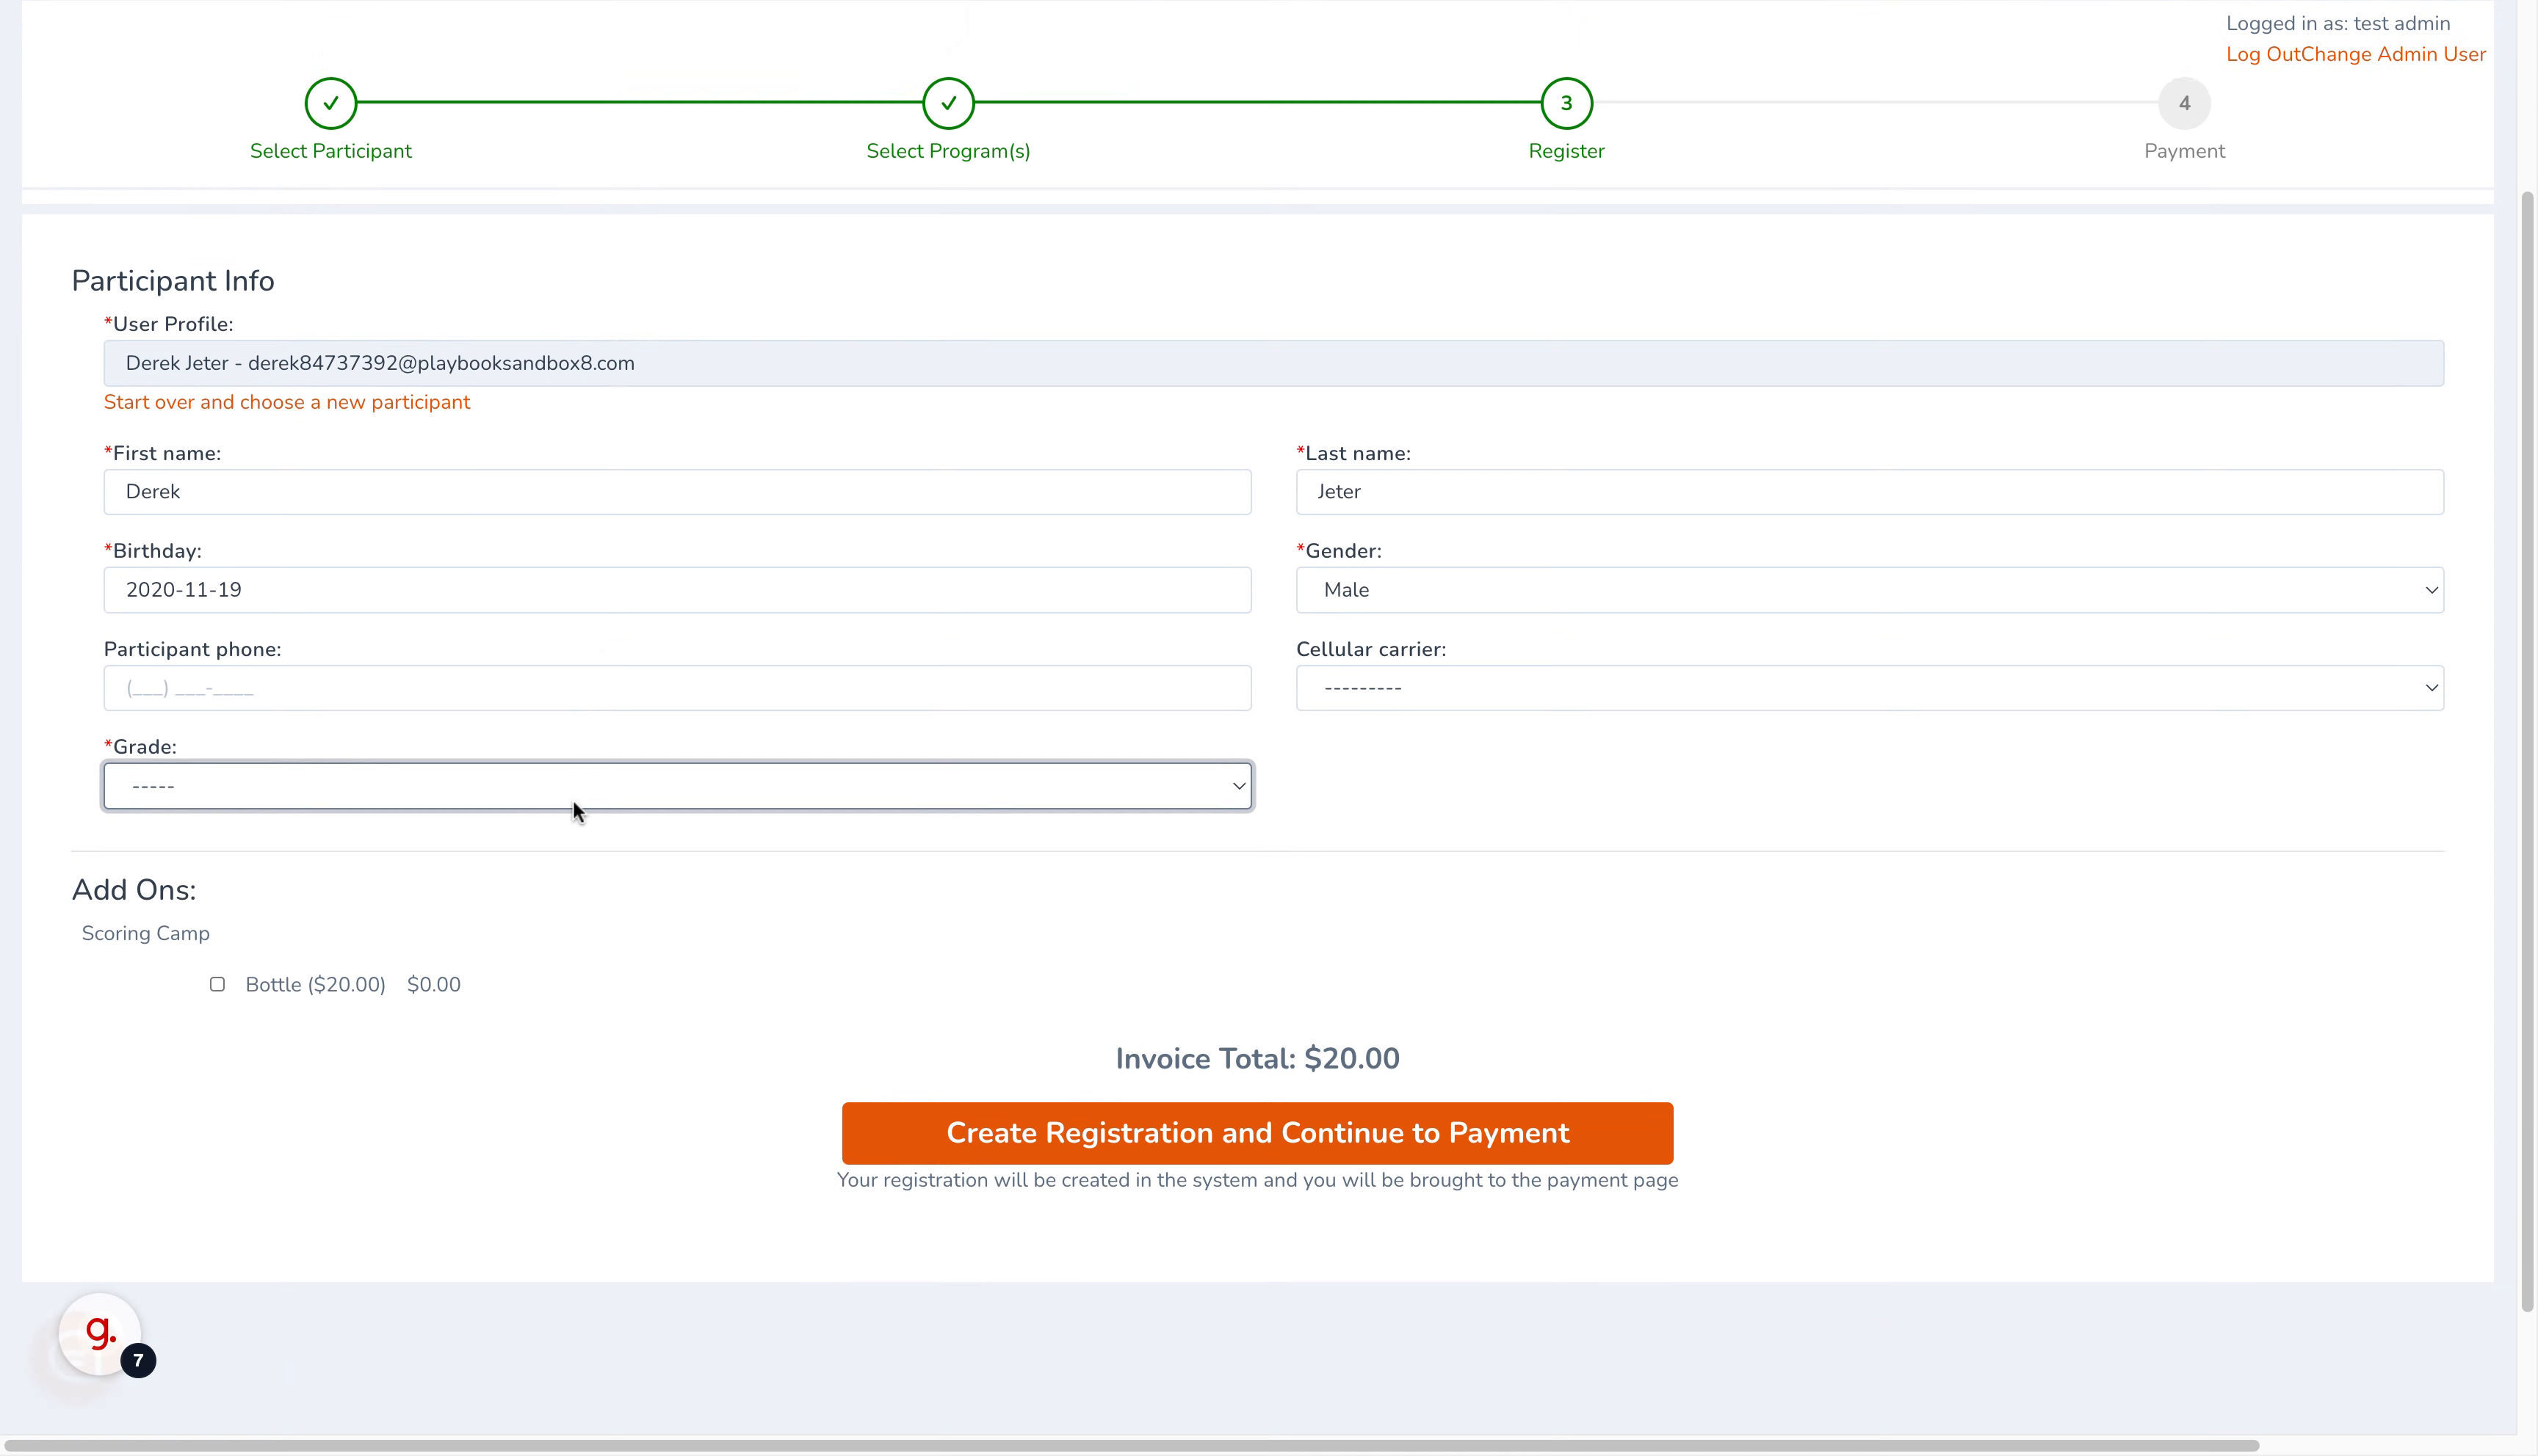This screenshot has width=2538, height=1456.
Task: Click the Register step 3 circle icon
Action: click(1566, 101)
